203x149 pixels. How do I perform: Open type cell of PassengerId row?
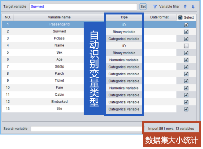click(124, 25)
